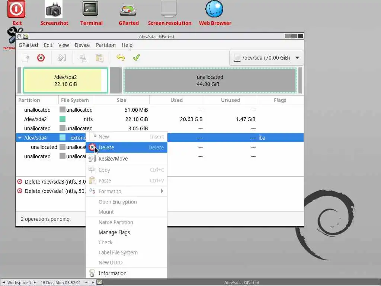Screen dimensions: 381x286
Task: Choose Resize/Move in the context menu
Action: [x=127, y=159]
